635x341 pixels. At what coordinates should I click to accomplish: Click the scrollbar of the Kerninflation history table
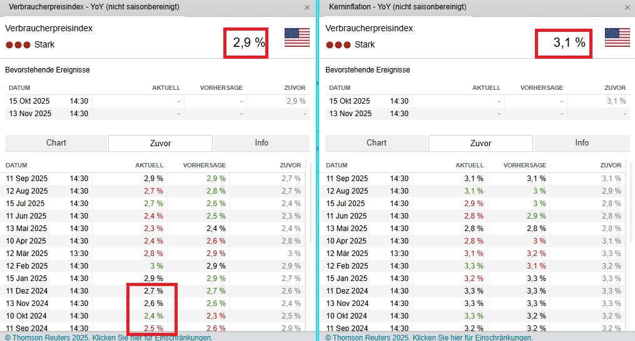coord(631,202)
